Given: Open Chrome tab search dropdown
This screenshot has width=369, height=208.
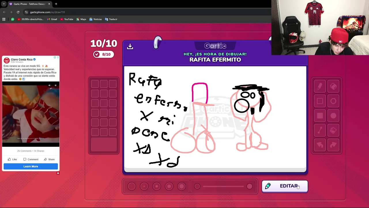Looking at the screenshot, I should (4, 4).
